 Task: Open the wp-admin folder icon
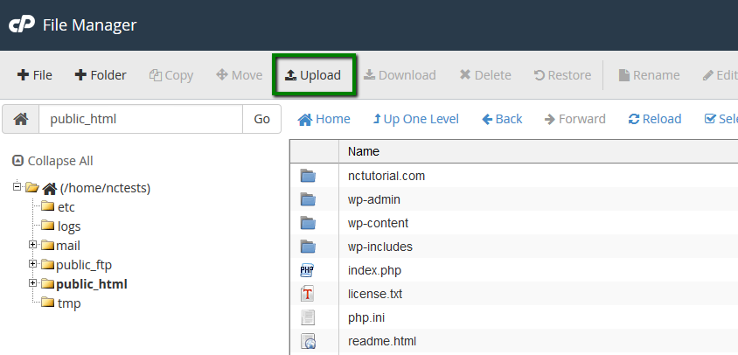tap(308, 199)
